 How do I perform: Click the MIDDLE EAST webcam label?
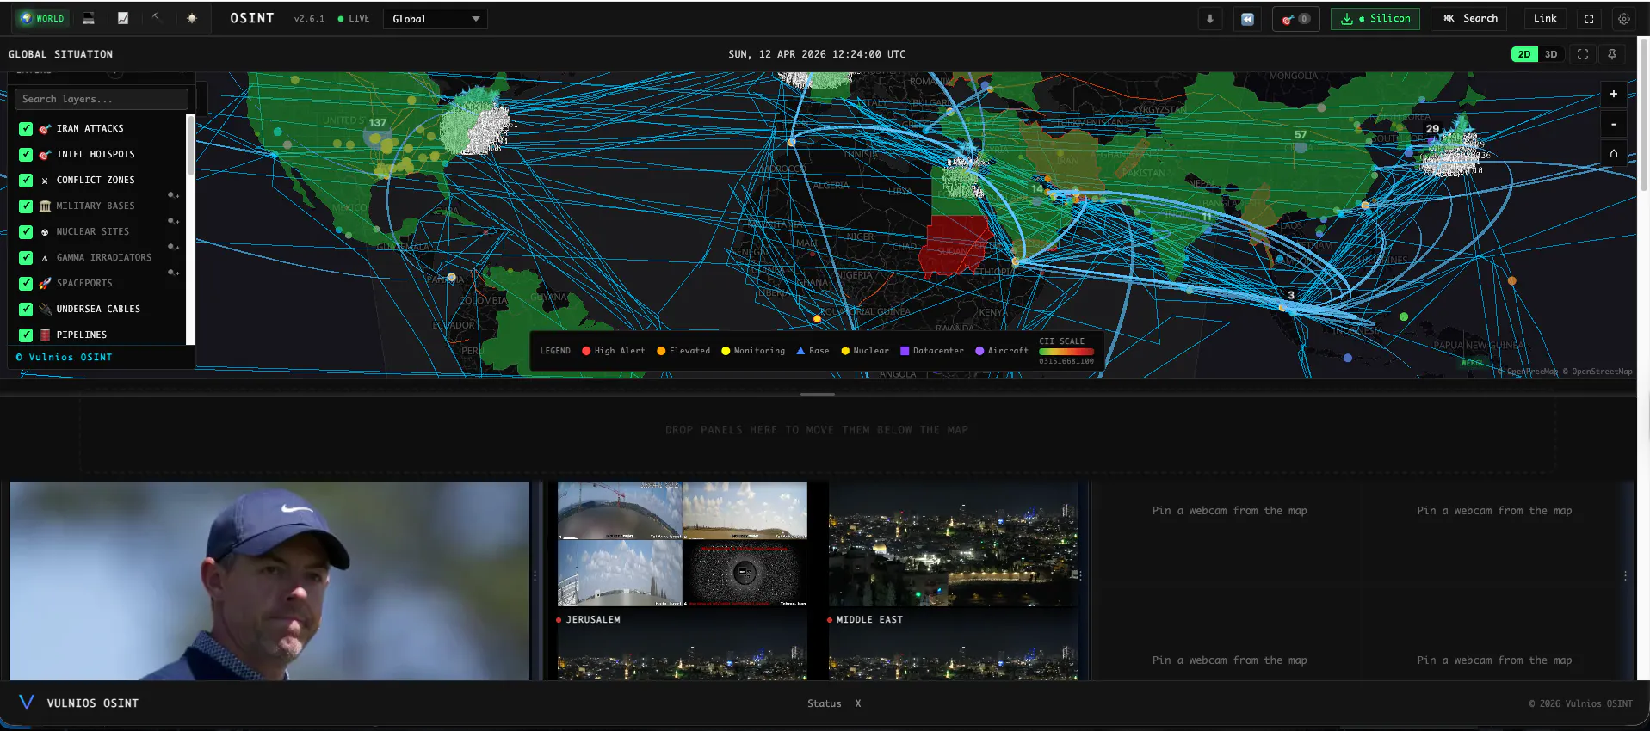click(x=870, y=620)
